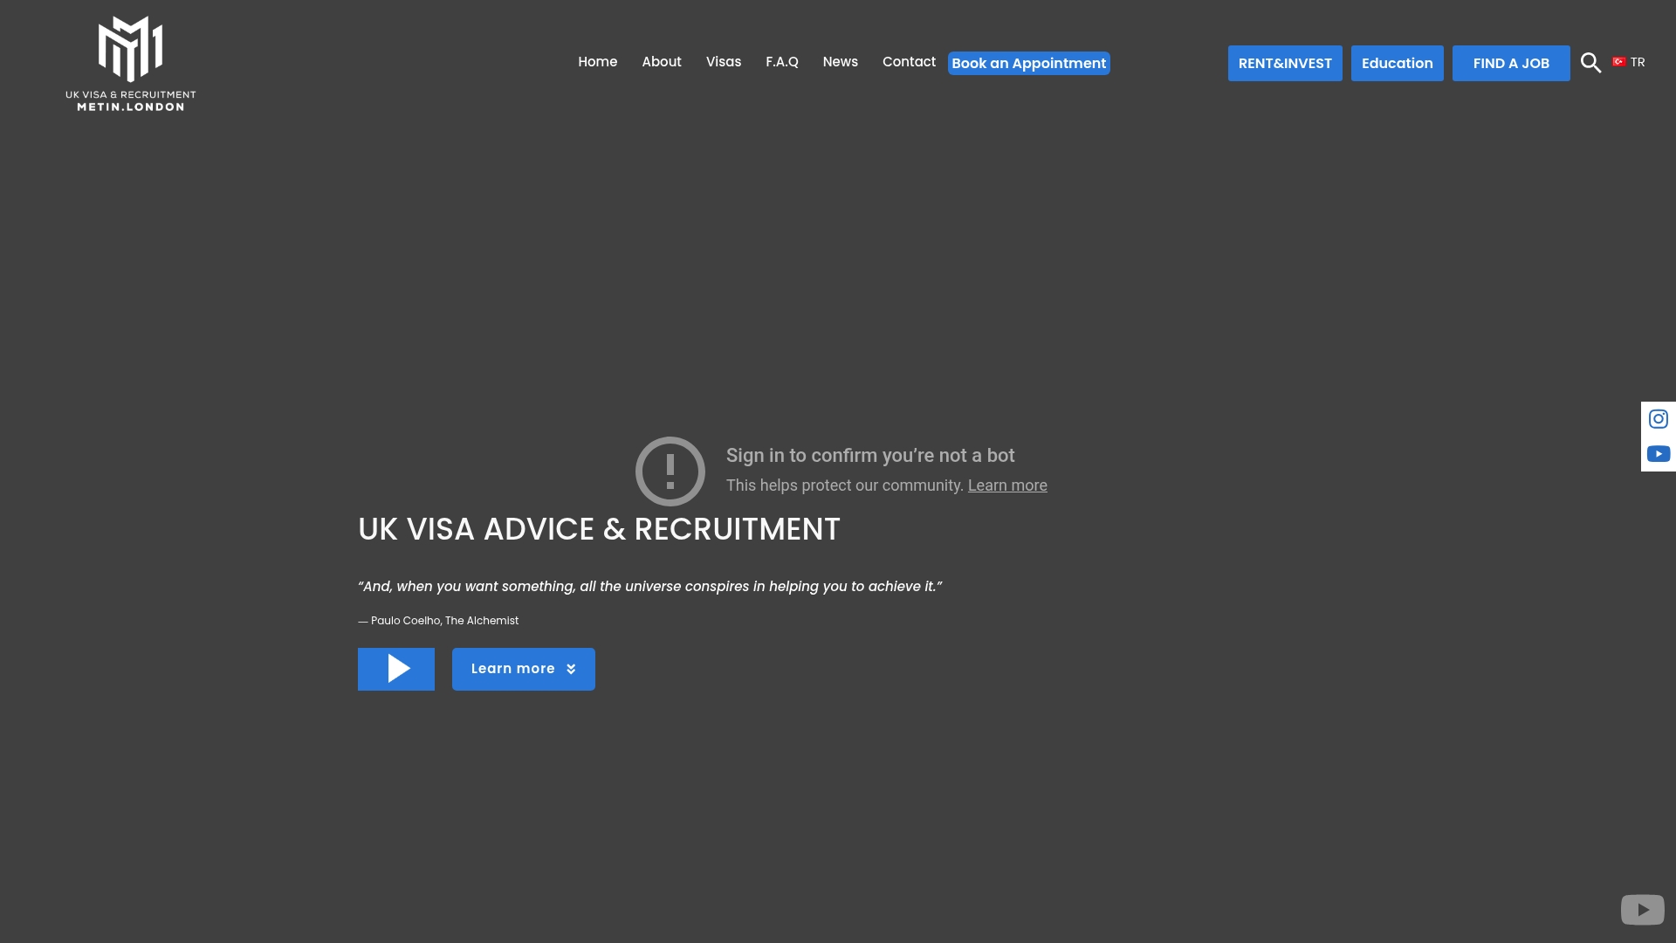Open the News section
Viewport: 1676px width, 943px height.
click(x=840, y=62)
